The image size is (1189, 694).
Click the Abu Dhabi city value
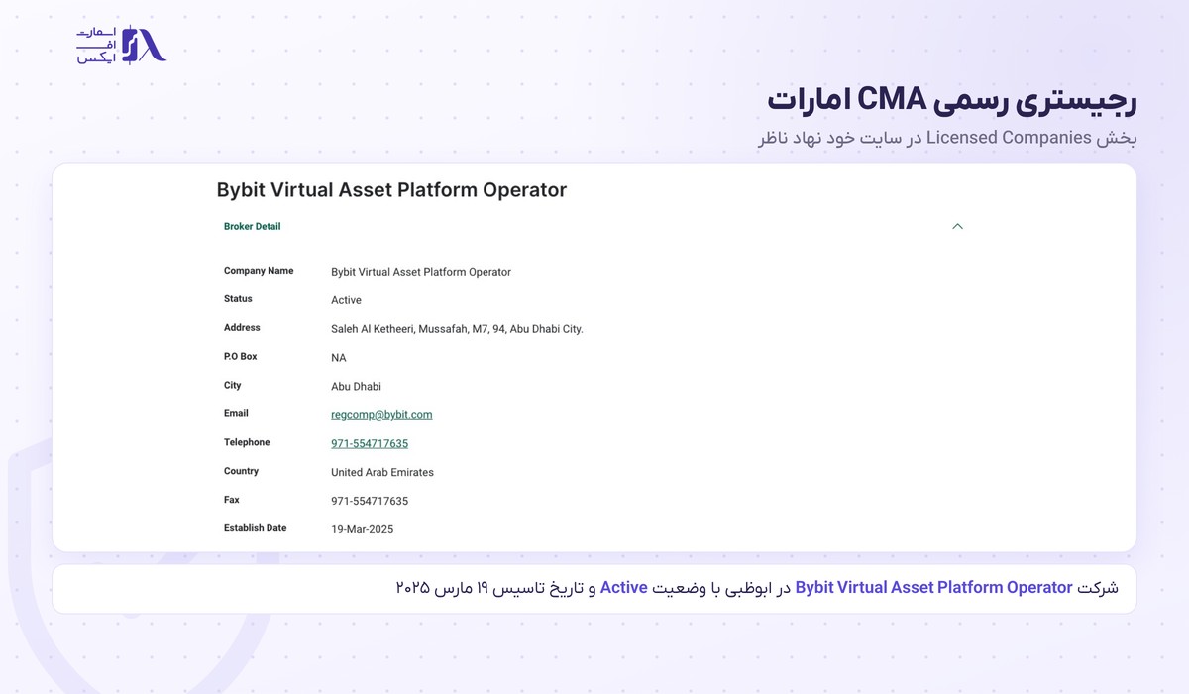[356, 387]
